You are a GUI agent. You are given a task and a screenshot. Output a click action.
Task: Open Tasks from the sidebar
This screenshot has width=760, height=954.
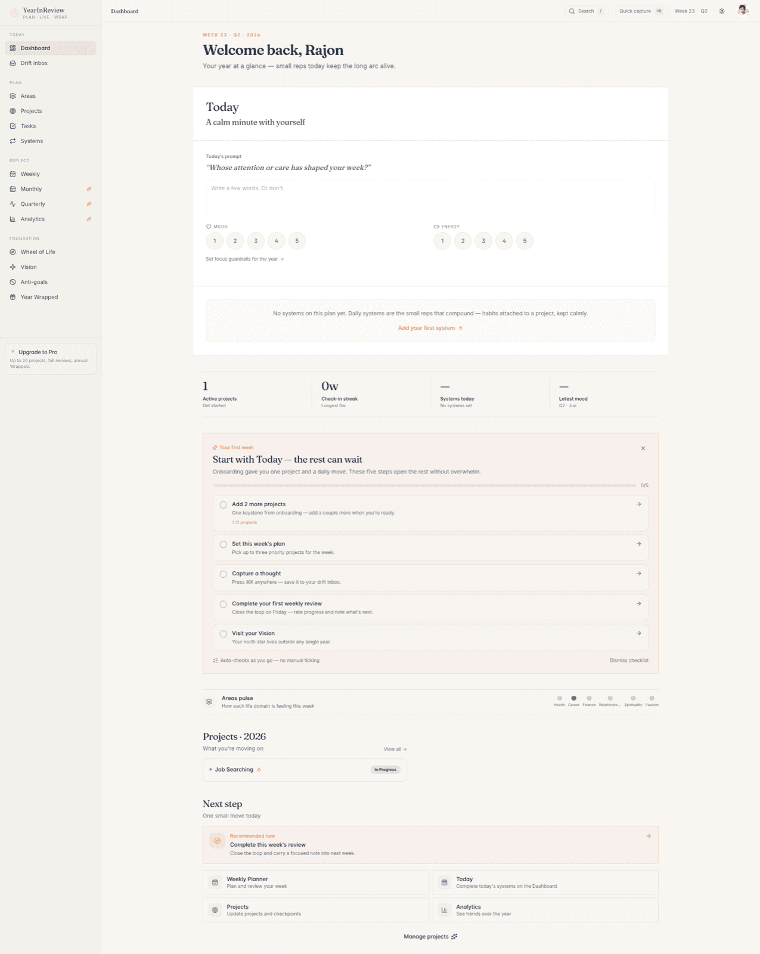coord(51,126)
